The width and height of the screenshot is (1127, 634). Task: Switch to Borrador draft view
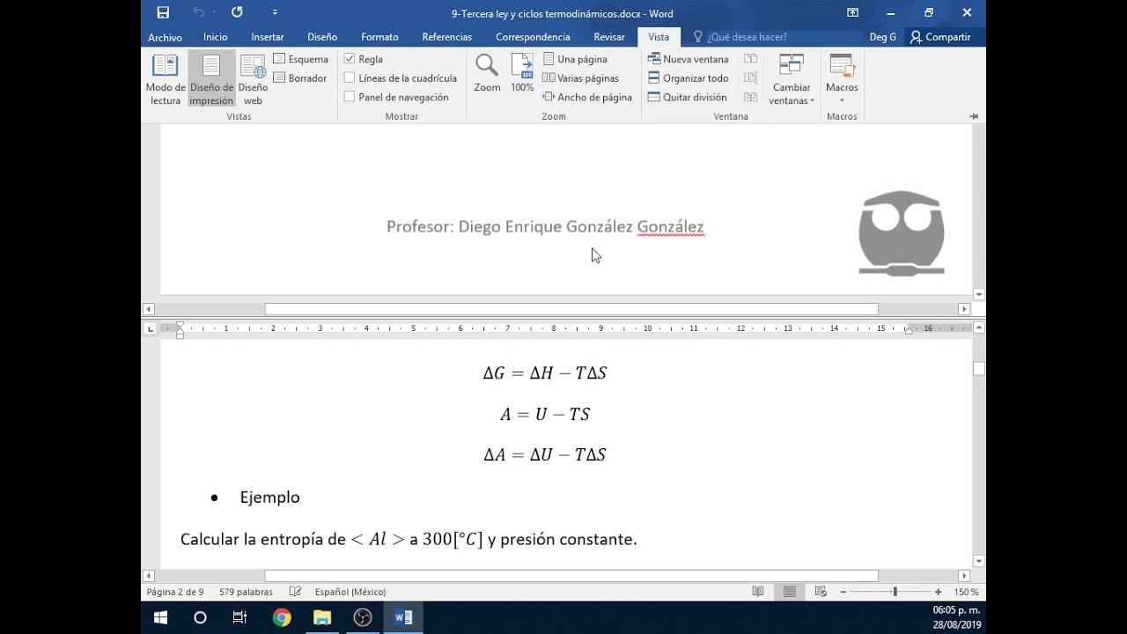point(300,78)
